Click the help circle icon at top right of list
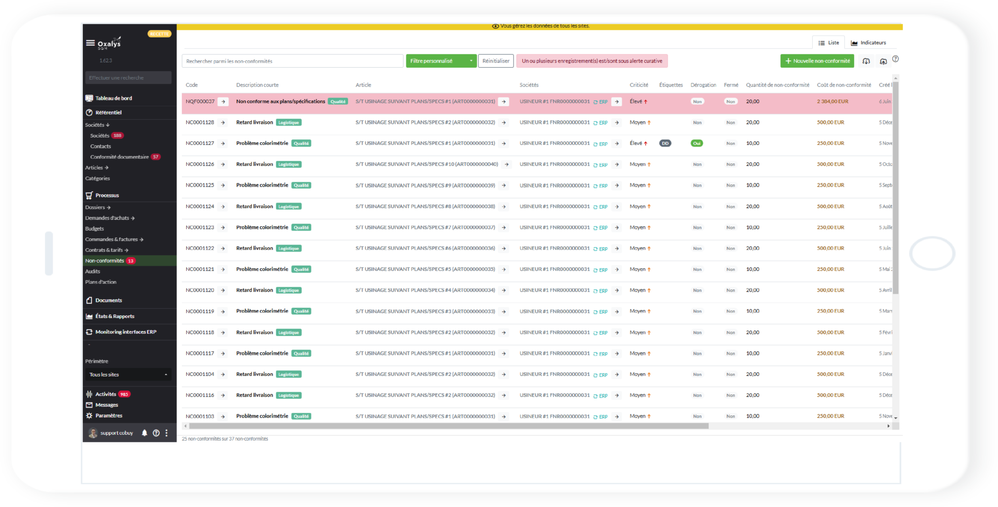998x507 pixels. (895, 59)
